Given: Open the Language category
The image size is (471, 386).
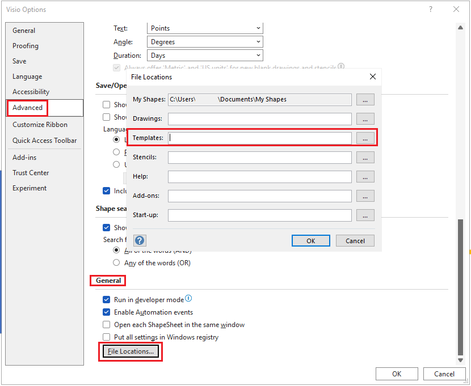Looking at the screenshot, I should [44, 77].
